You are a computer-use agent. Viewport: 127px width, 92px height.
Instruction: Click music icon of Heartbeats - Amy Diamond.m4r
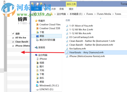[x=67, y=53]
